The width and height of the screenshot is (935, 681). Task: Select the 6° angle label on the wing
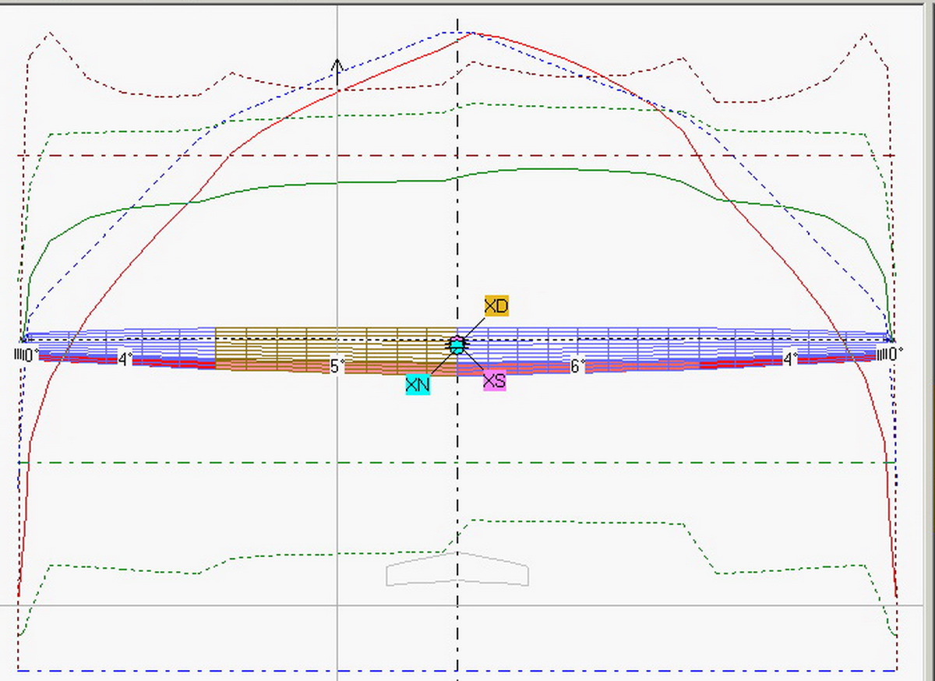(577, 366)
